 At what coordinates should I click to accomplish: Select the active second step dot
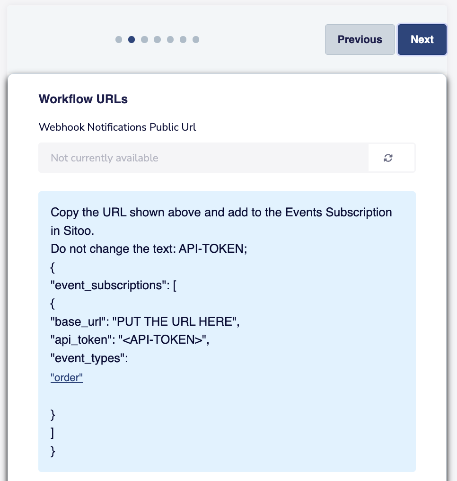tap(132, 40)
